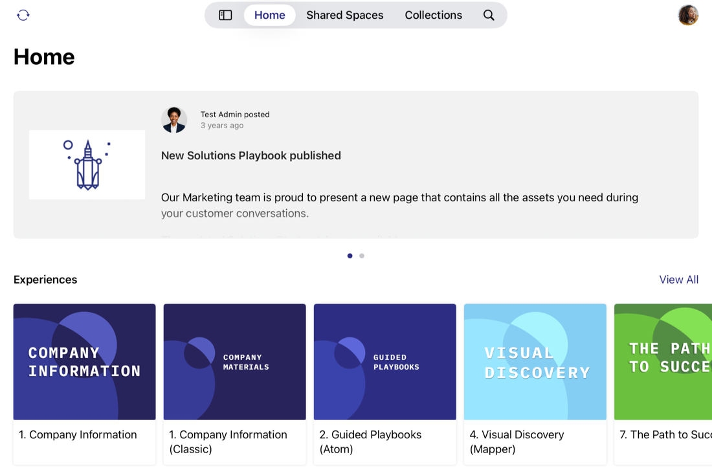
Task: Toggle the sidebar panel icon
Action: tap(225, 15)
